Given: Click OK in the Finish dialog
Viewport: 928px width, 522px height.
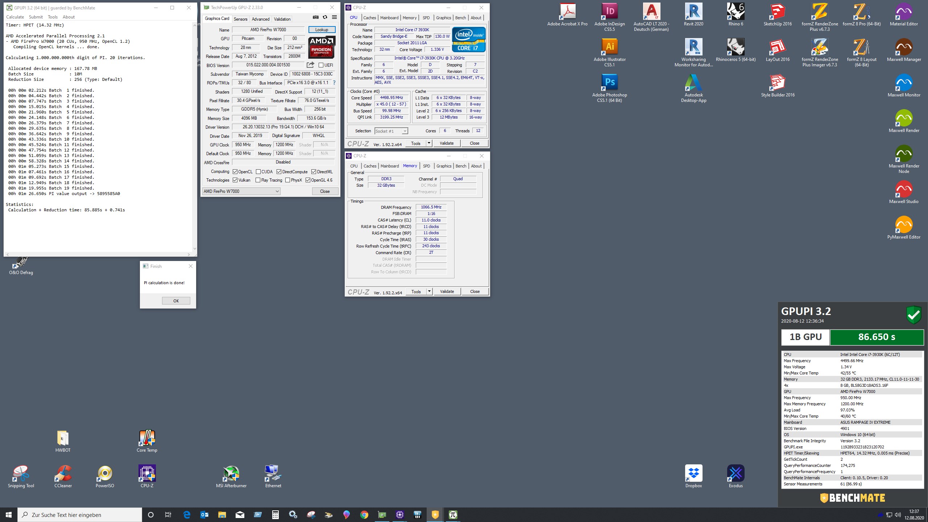Looking at the screenshot, I should click(176, 301).
